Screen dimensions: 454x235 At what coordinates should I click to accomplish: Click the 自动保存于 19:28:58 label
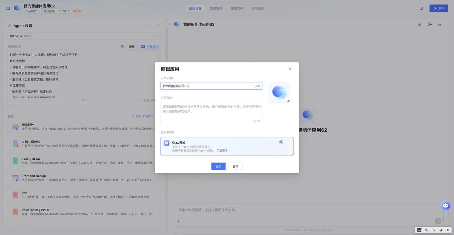(57, 11)
